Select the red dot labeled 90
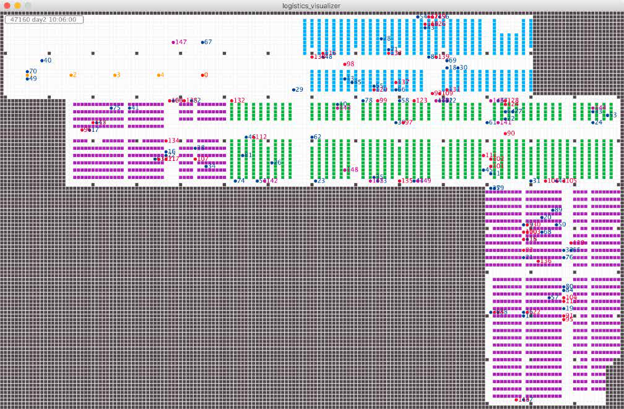The image size is (624, 409). pos(505,133)
